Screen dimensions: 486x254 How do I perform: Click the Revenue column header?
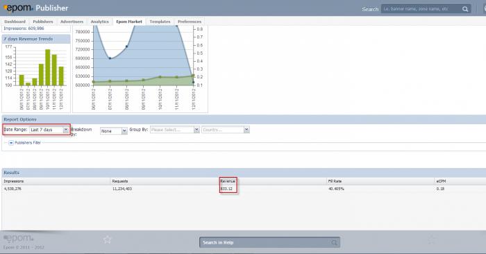[x=228, y=181]
